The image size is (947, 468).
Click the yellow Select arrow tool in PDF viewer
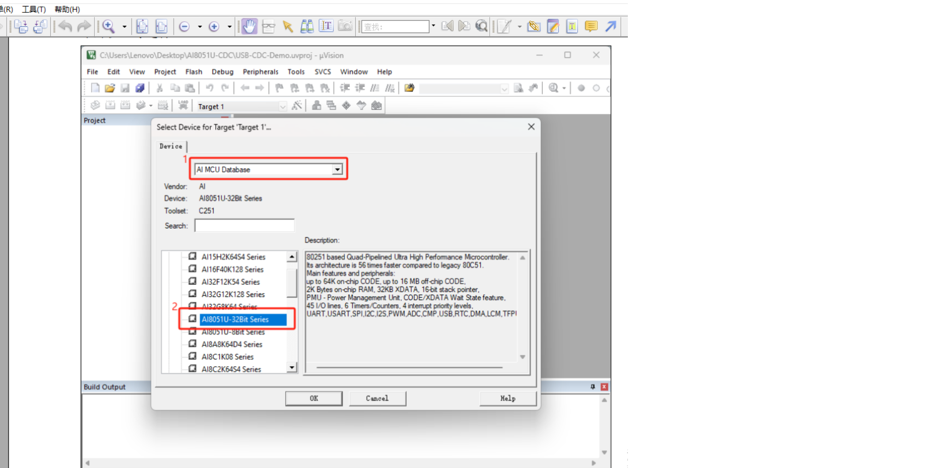coord(287,26)
